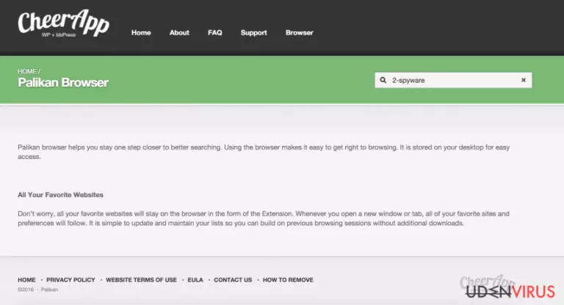Screen dimensions: 564x305
Task: Open WEBSITE TERMS OF USE link
Action: [141, 280]
